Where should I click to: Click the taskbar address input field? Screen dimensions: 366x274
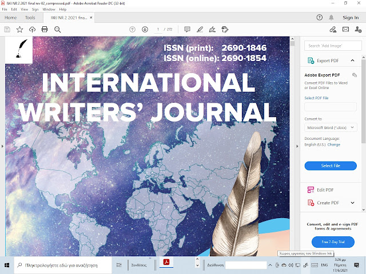(x=246, y=265)
